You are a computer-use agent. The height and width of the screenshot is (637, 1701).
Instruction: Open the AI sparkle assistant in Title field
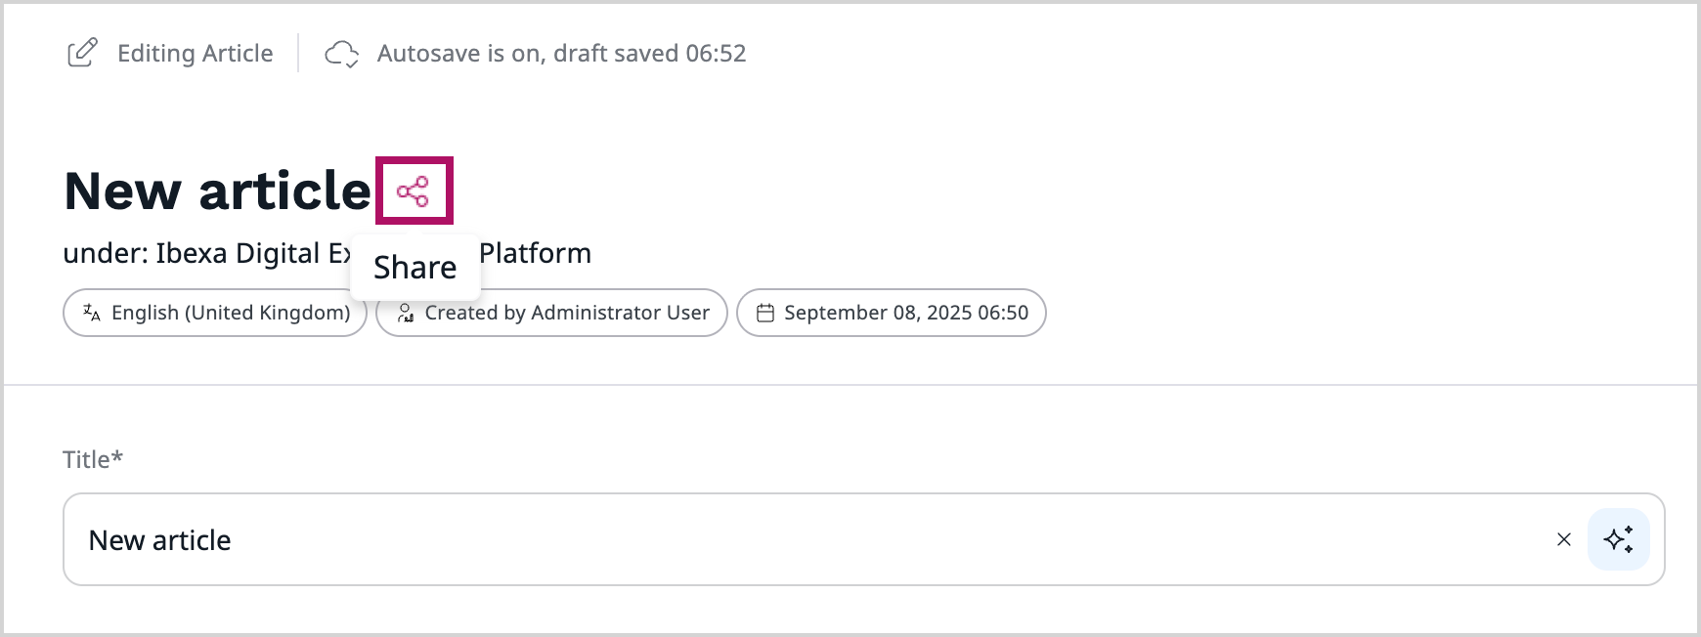(1618, 539)
